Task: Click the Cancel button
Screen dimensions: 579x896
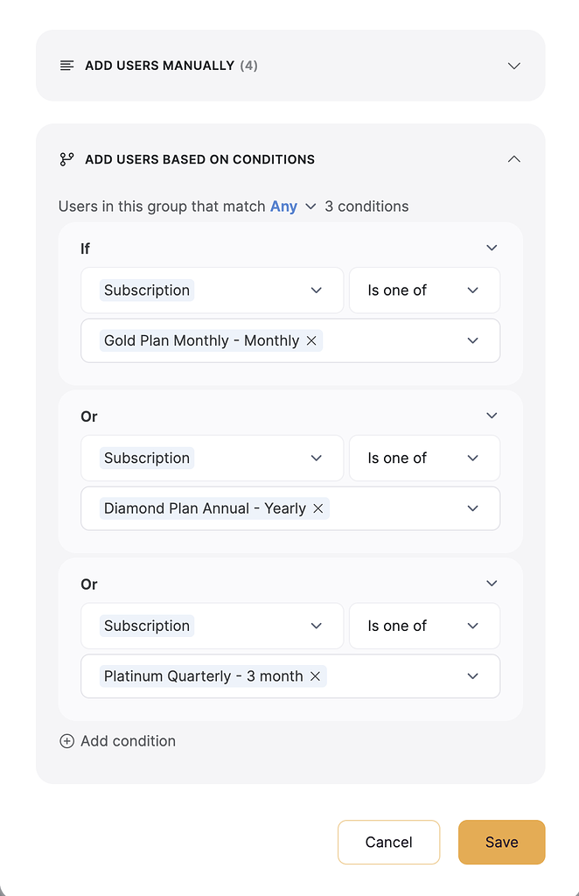Action: (388, 842)
